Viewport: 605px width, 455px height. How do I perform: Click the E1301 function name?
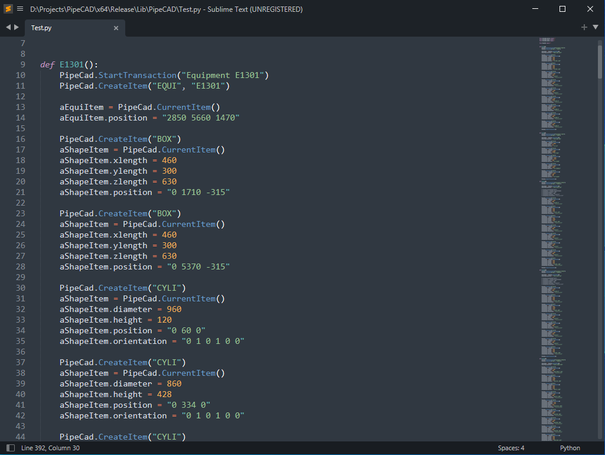(71, 64)
